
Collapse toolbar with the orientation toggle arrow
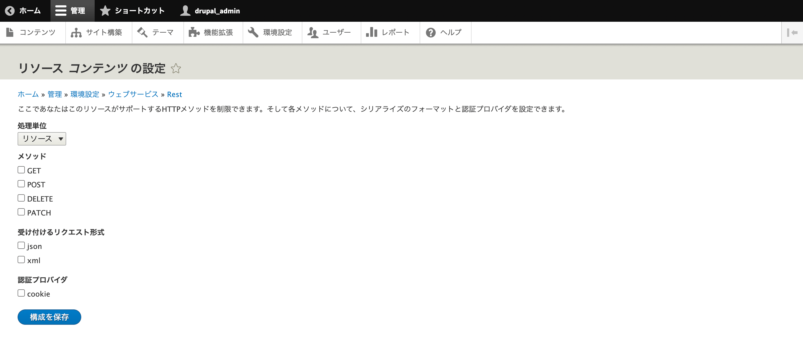click(792, 32)
